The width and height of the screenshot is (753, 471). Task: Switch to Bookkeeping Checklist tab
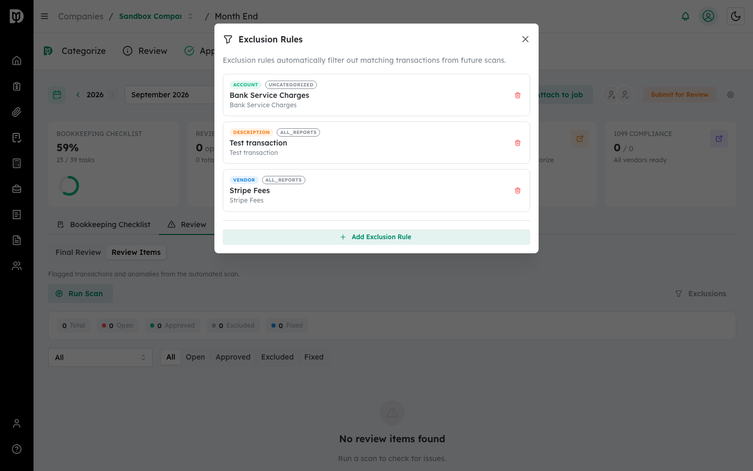[x=104, y=225]
